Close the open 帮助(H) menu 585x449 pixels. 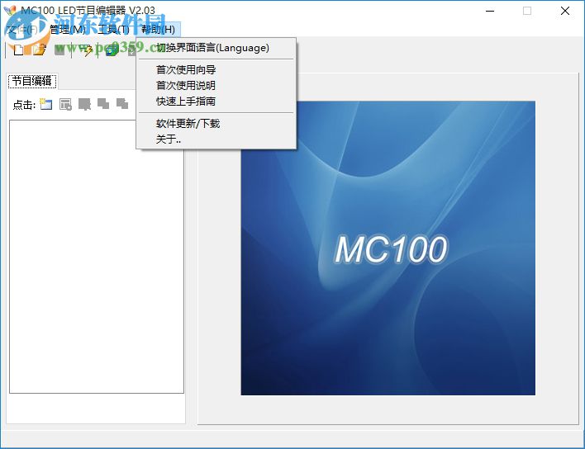tap(158, 30)
